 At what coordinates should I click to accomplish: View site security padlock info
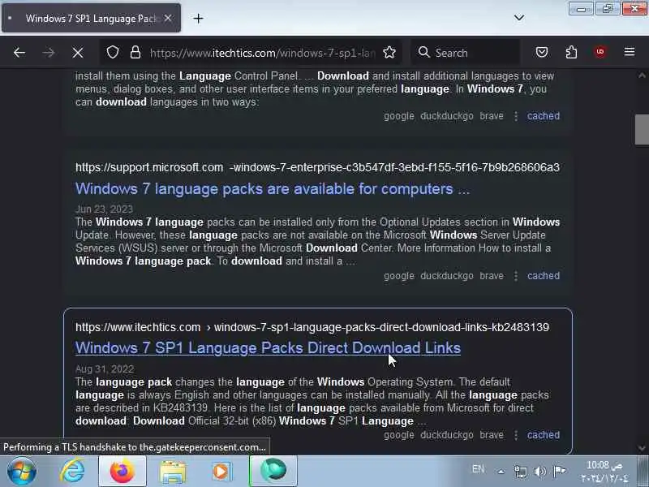135,52
